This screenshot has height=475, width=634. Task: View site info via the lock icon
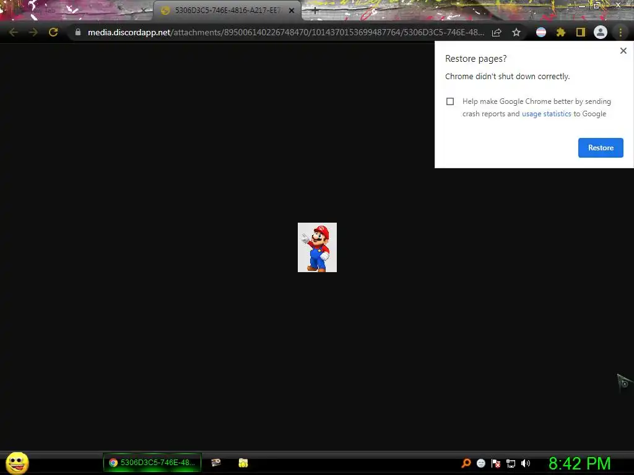(78, 32)
